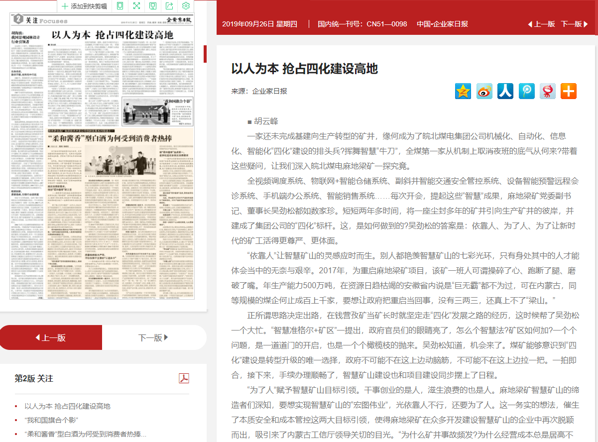Click red 上一版 button below newspaper
This screenshot has height=442, width=598.
[51, 337]
